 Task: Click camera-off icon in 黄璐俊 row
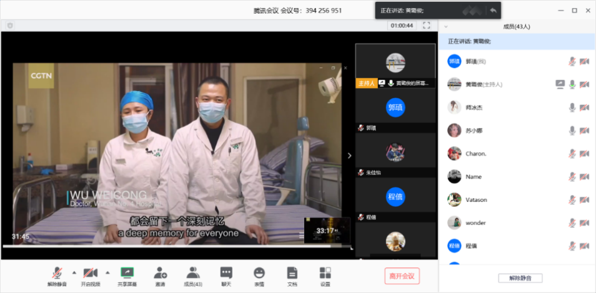click(x=584, y=85)
